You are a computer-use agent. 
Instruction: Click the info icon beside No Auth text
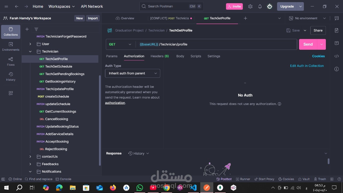[279, 104]
